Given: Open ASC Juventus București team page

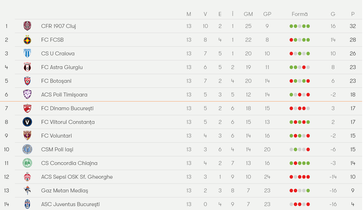Looking at the screenshot, I should (70, 204).
